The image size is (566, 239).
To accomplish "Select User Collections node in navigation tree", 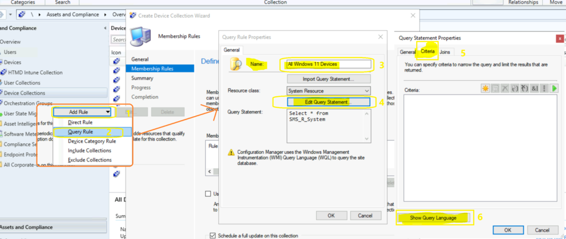I will [x=22, y=82].
